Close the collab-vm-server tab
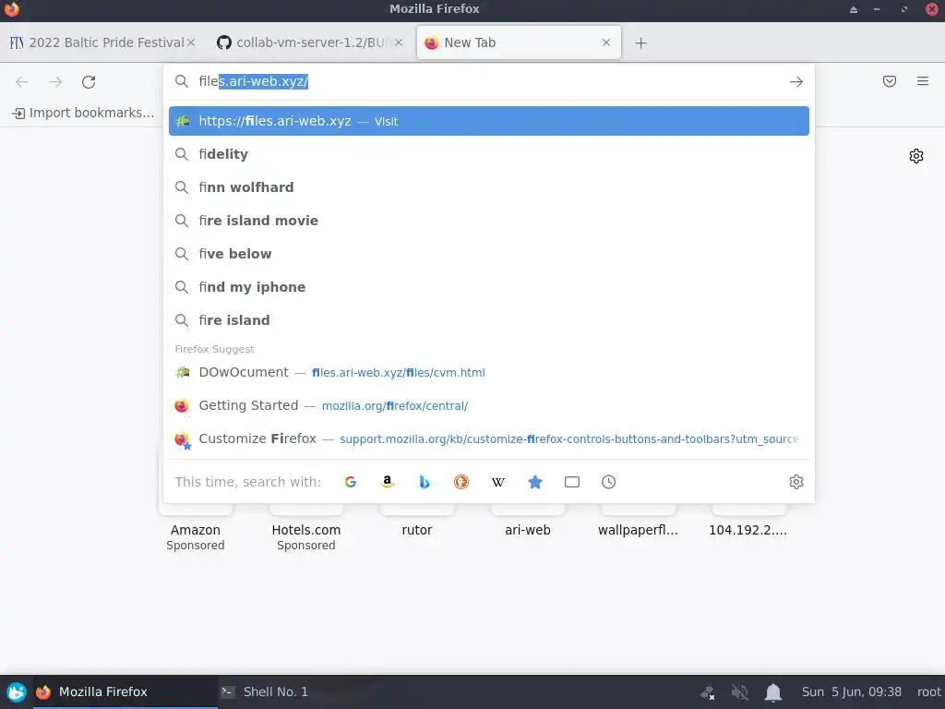The width and height of the screenshot is (945, 709). click(399, 42)
